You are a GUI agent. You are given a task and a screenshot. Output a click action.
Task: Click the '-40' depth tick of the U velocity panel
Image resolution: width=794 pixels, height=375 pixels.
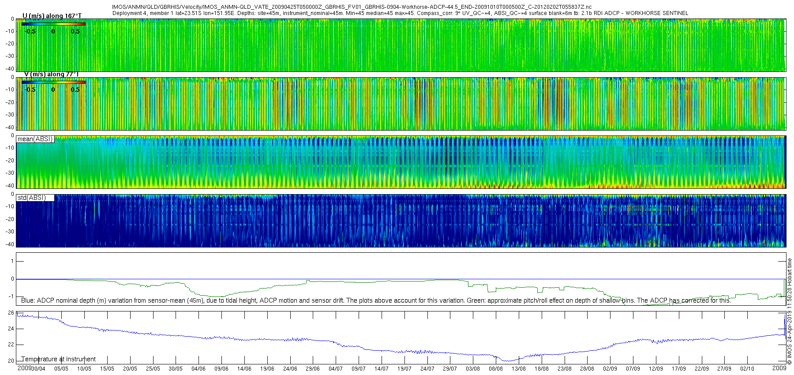(x=10, y=68)
